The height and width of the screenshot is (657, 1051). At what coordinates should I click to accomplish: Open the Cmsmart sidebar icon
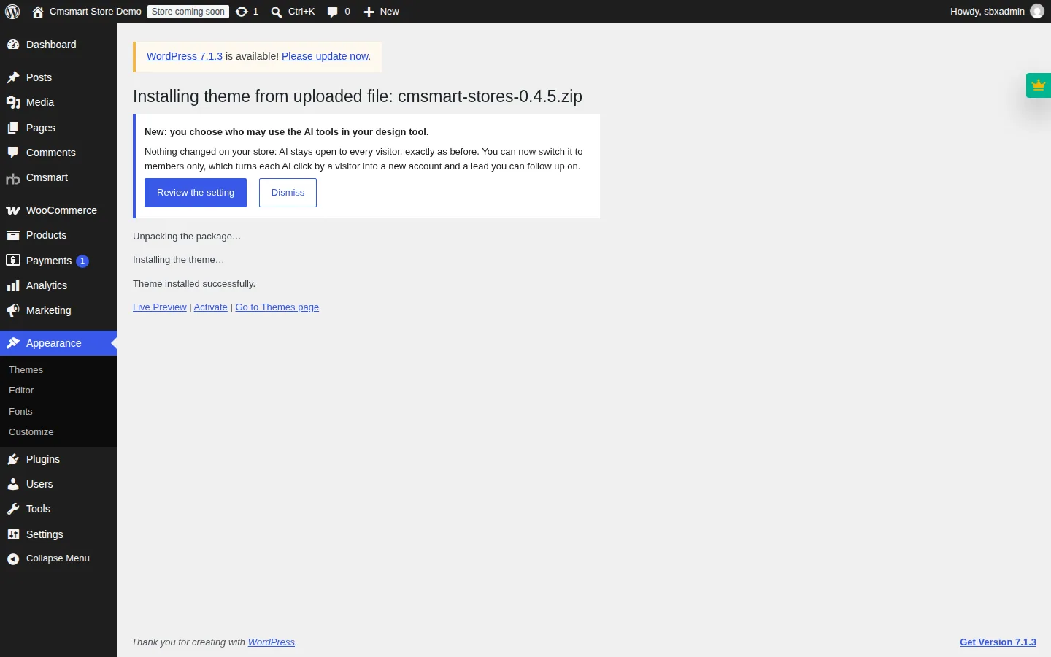pyautogui.click(x=13, y=178)
